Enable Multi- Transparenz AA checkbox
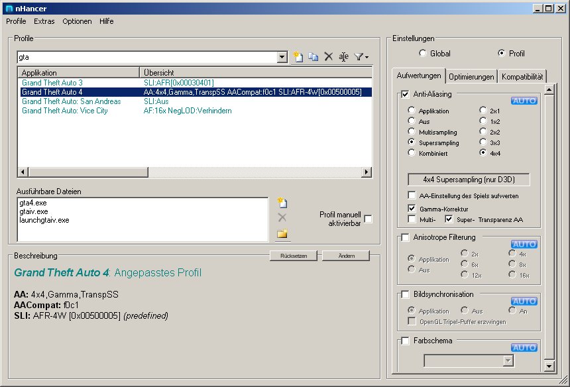 click(412, 219)
